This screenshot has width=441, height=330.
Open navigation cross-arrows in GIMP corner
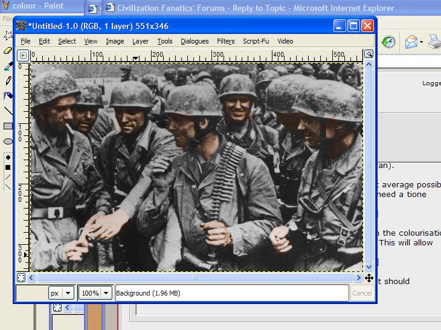pos(369,278)
